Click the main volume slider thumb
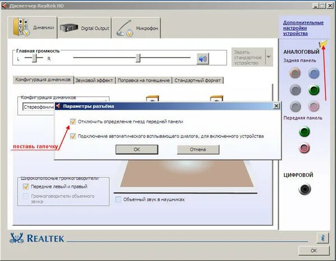Image resolution: width=336 pixels, height=261 pixels. click(138, 58)
